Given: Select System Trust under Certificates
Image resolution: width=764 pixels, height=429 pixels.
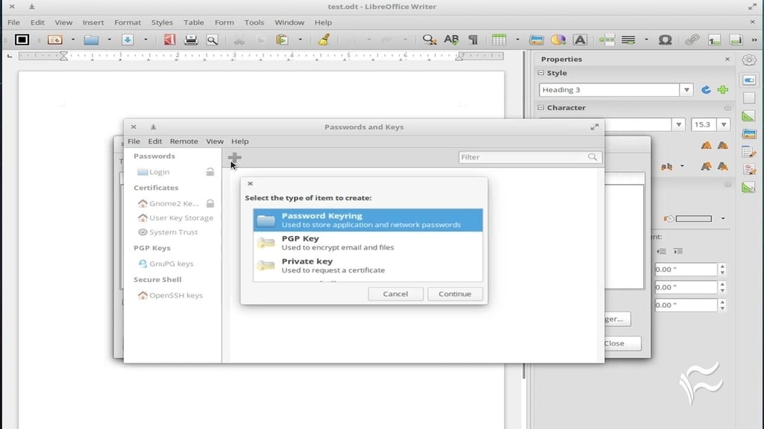Looking at the screenshot, I should coord(173,232).
